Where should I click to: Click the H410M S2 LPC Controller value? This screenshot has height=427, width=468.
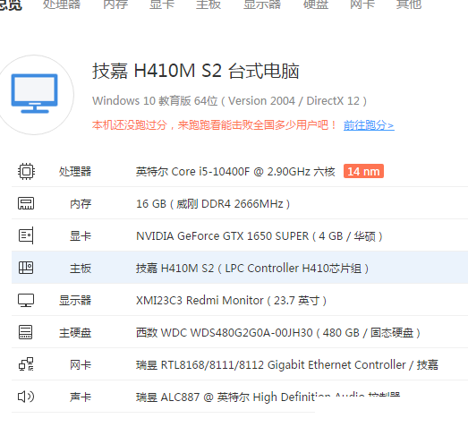click(x=252, y=269)
